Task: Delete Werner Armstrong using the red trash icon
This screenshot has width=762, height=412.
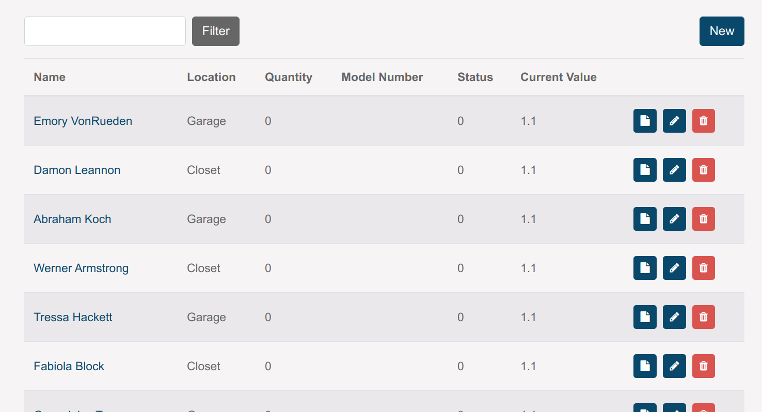Action: 703,268
